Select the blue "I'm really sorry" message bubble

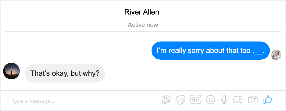(x=211, y=51)
